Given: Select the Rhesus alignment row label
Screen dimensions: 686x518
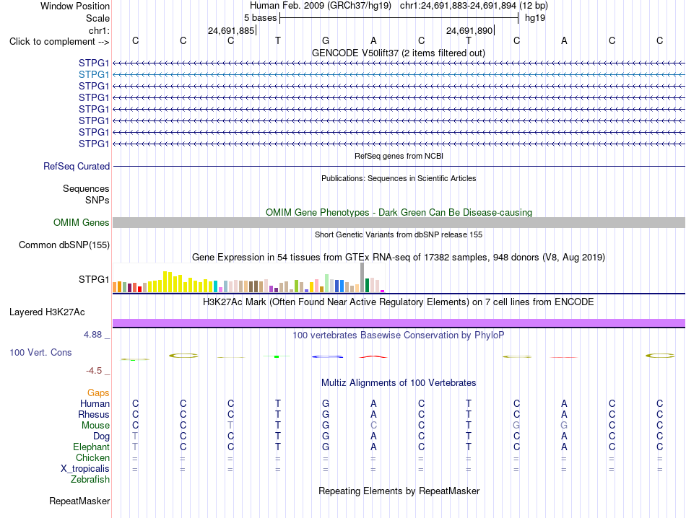Looking at the screenshot, I should (x=94, y=414).
